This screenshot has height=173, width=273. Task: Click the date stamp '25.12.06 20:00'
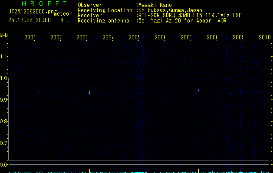click(30, 20)
